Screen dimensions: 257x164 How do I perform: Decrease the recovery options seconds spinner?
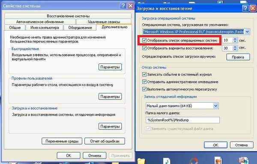coord(235,49)
